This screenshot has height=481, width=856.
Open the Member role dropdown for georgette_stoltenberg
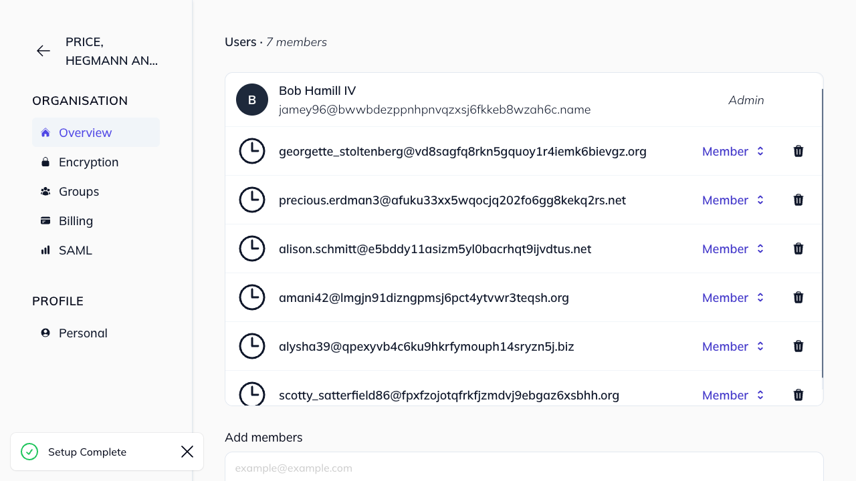coord(733,152)
